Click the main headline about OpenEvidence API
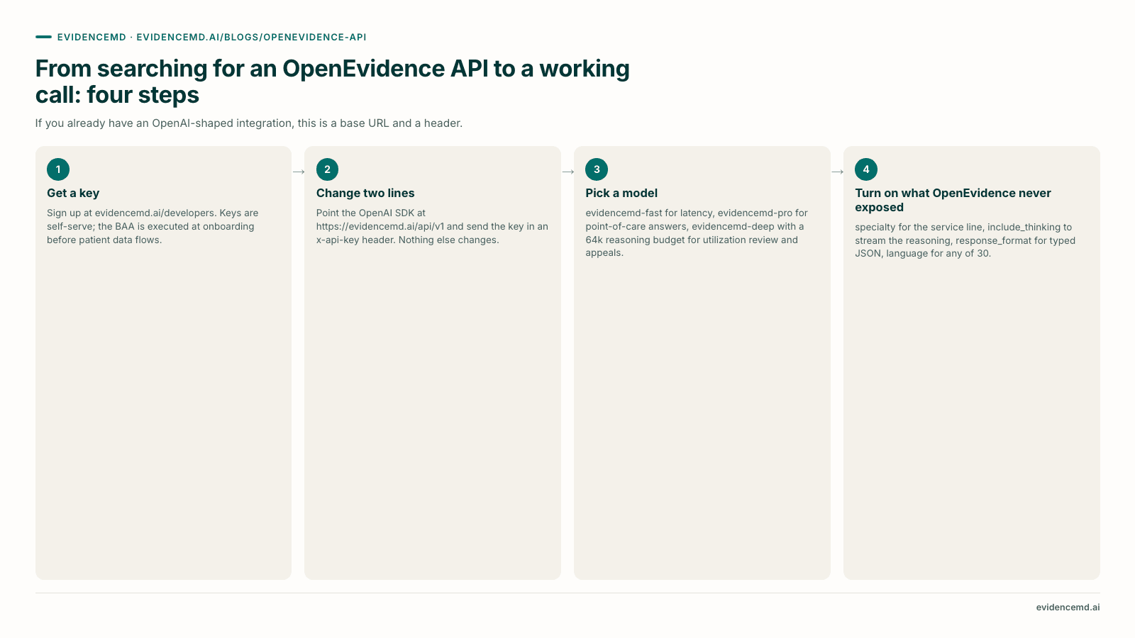 tap(333, 82)
